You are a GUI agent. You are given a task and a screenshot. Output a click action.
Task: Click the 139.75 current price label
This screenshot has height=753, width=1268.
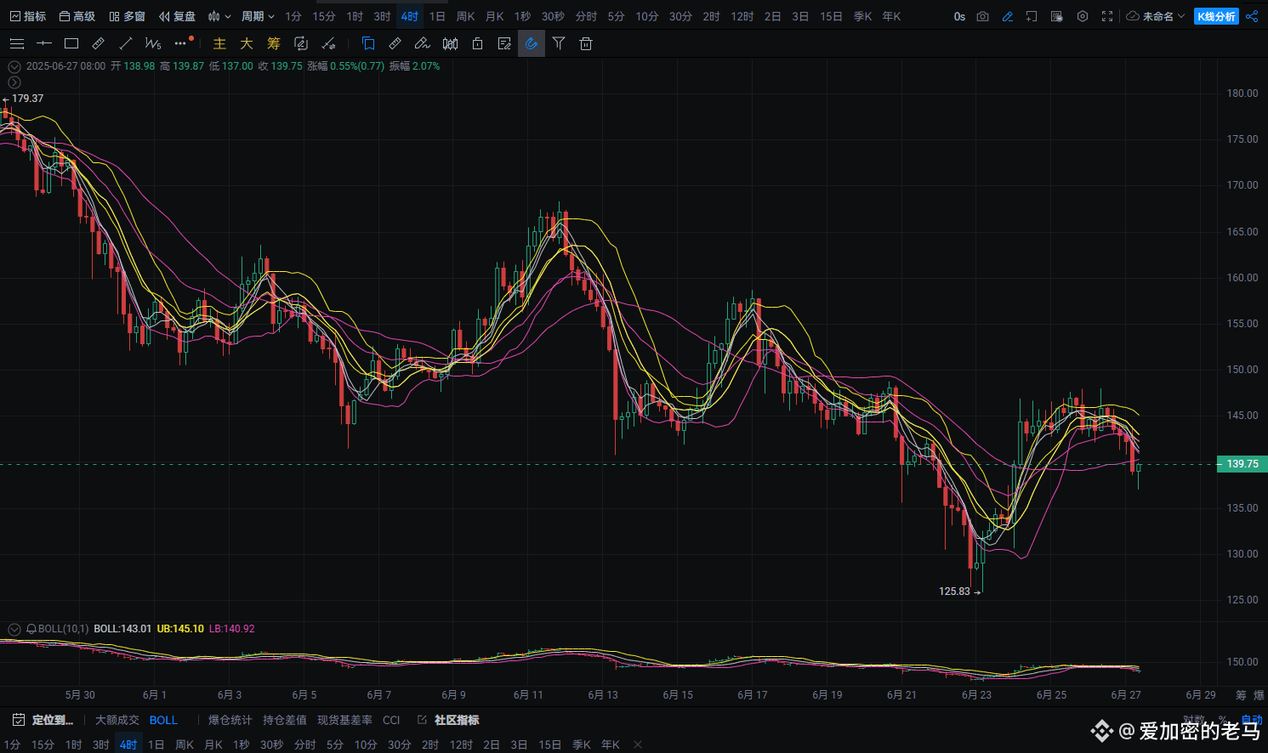tap(1242, 464)
